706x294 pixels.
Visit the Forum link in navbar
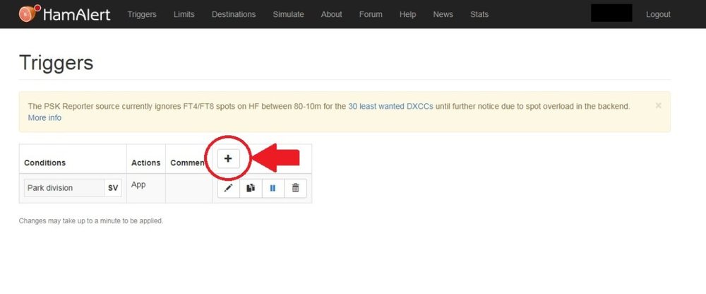371,14
